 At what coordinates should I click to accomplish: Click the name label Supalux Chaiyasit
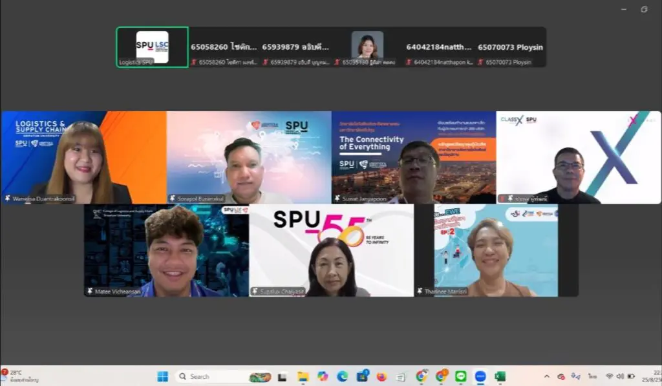[x=282, y=292]
